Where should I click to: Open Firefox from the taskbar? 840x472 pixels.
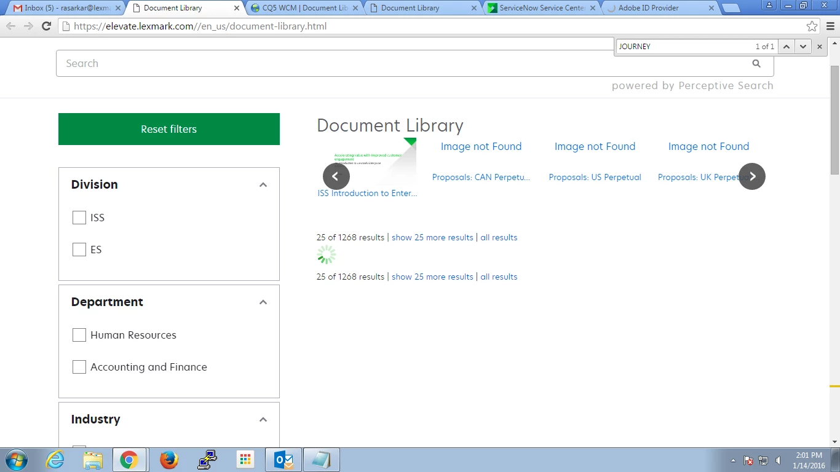pos(168,460)
